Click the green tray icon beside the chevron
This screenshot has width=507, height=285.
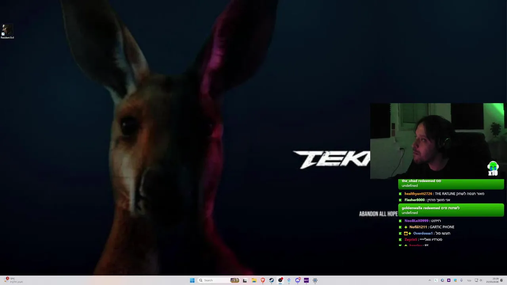(x=436, y=280)
